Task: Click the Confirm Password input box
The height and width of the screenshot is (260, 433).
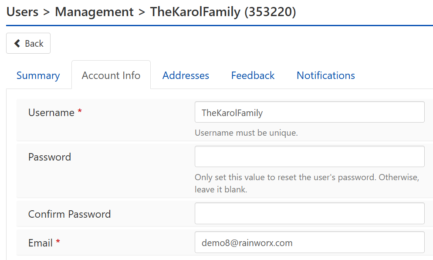Action: click(309, 213)
